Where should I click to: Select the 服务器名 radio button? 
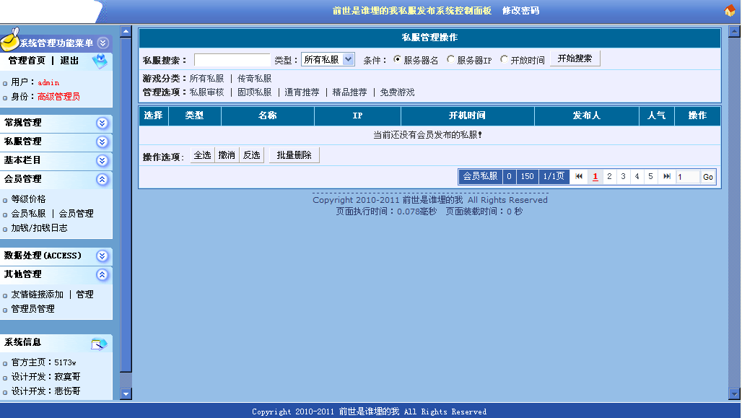point(397,60)
